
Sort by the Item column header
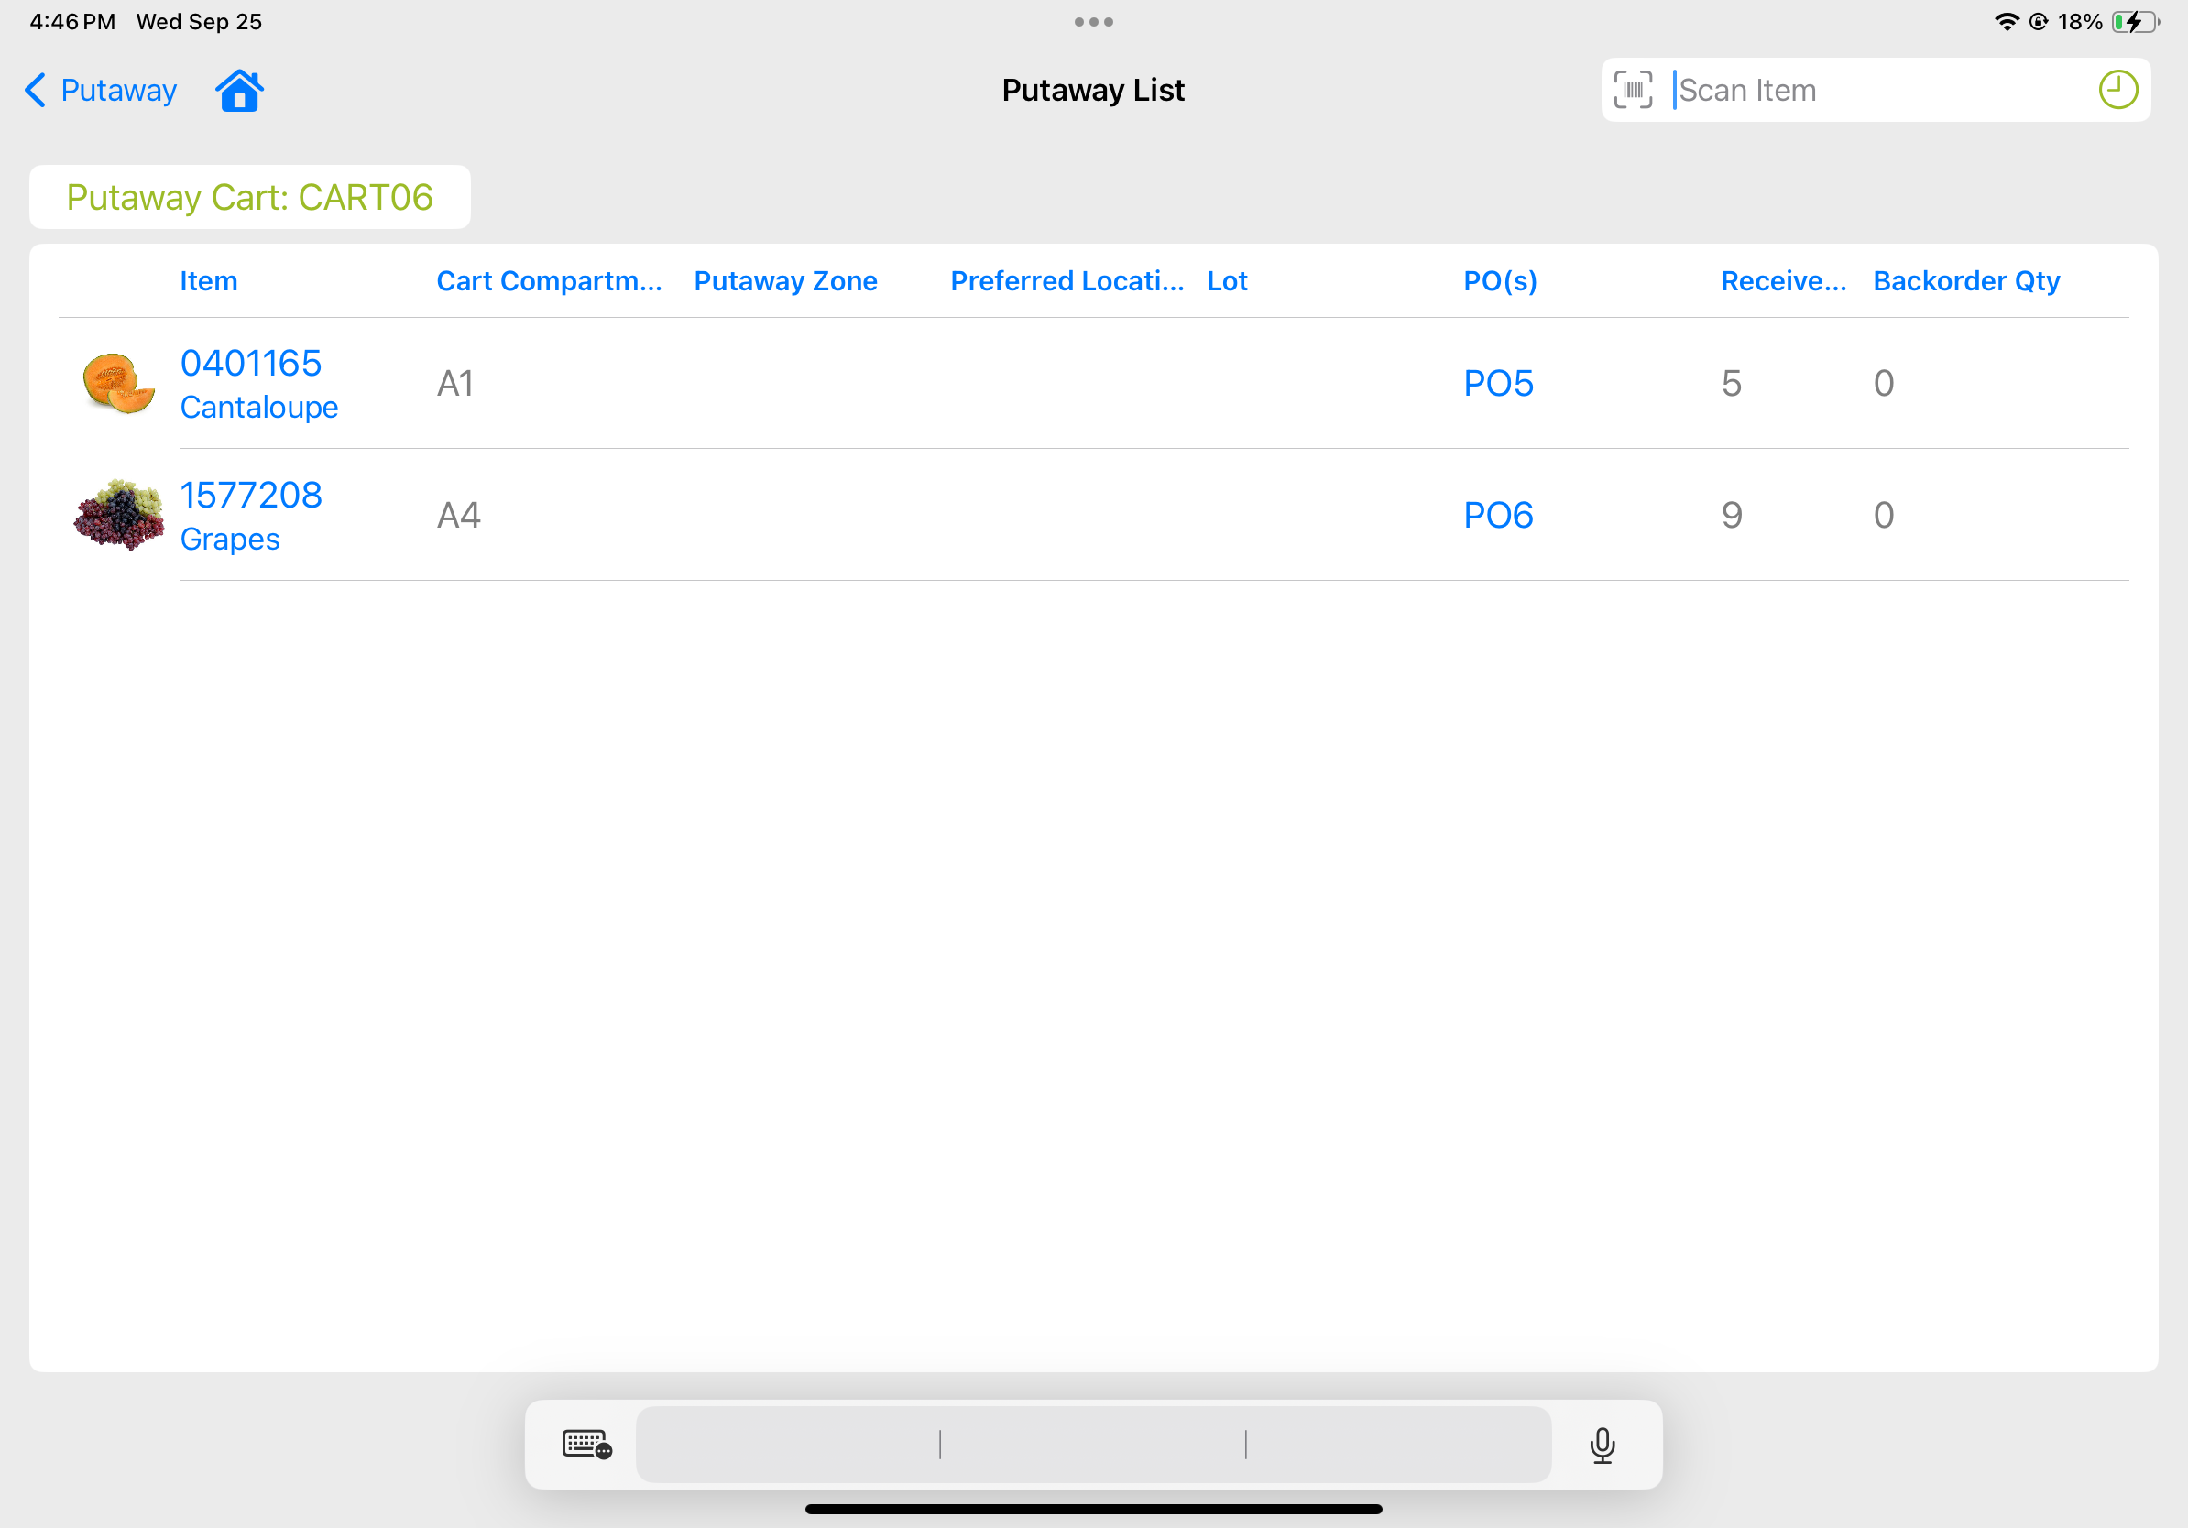(x=209, y=281)
